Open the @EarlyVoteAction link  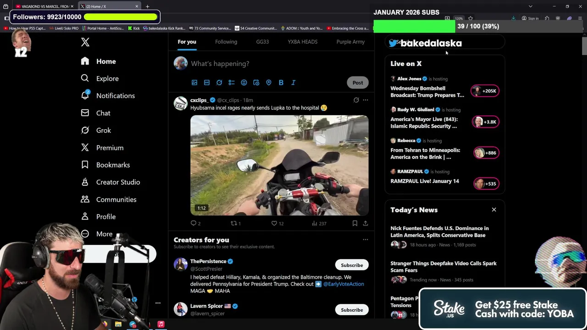pyautogui.click(x=343, y=284)
